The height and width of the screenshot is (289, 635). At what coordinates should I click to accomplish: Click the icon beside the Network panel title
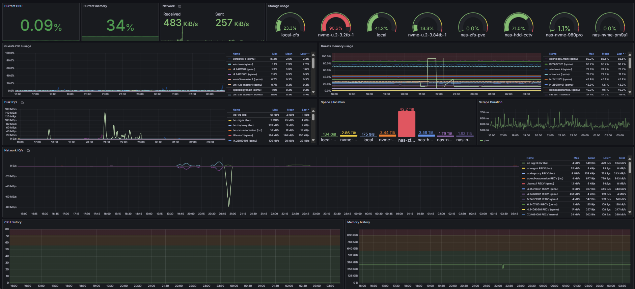pyautogui.click(x=180, y=6)
